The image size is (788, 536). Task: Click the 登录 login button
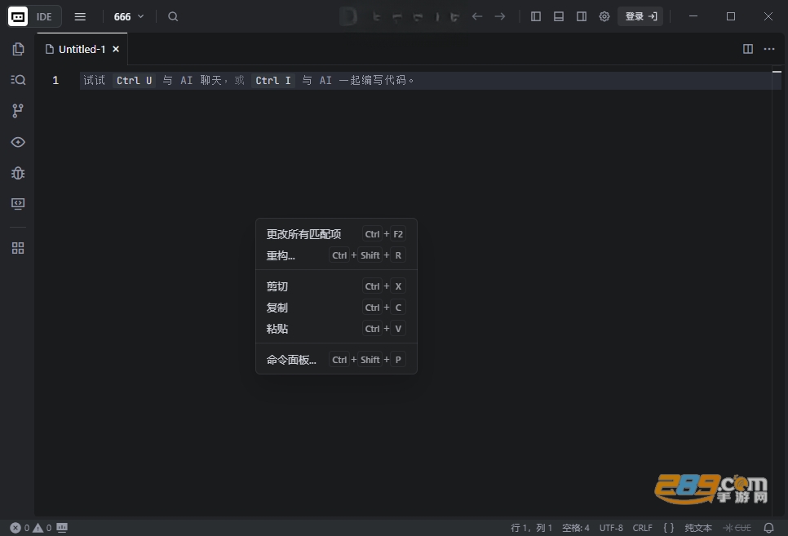click(x=640, y=16)
